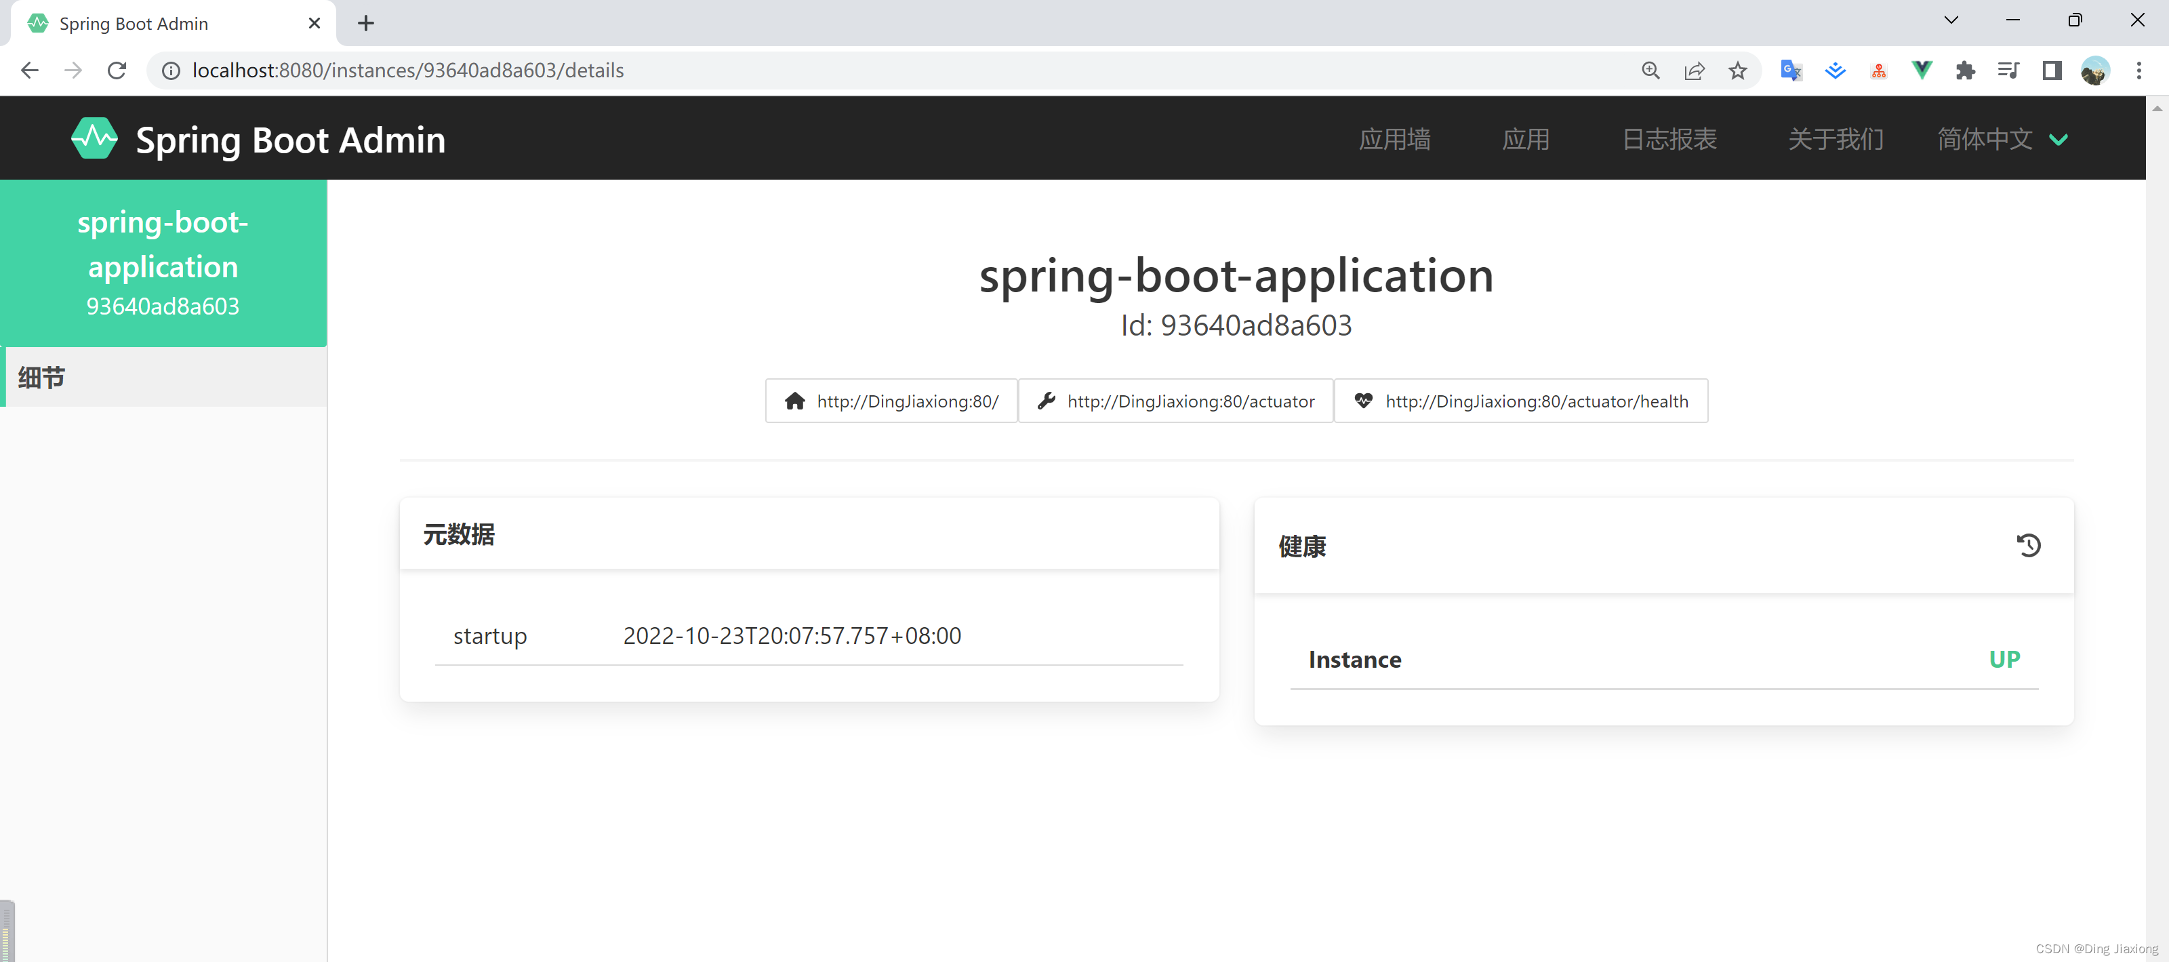Open the 应用墙 navigation item

pyautogui.click(x=1394, y=139)
